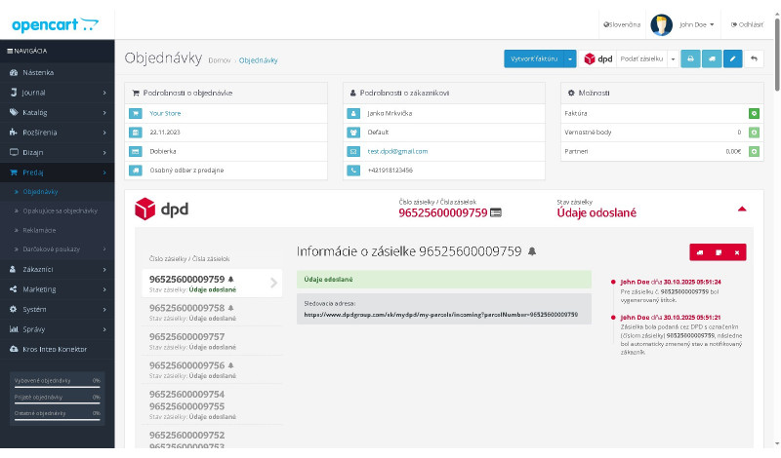781x458 pixels.
Task: Expand Katalóg menu in sidebar
Action: point(58,112)
